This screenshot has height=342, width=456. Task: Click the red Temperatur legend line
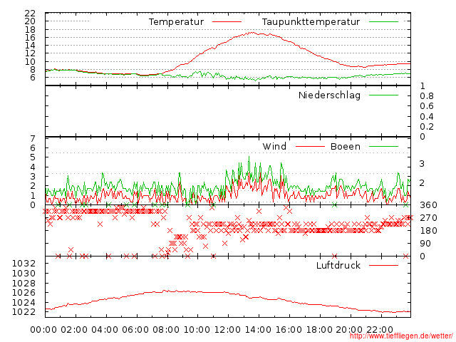(227, 22)
